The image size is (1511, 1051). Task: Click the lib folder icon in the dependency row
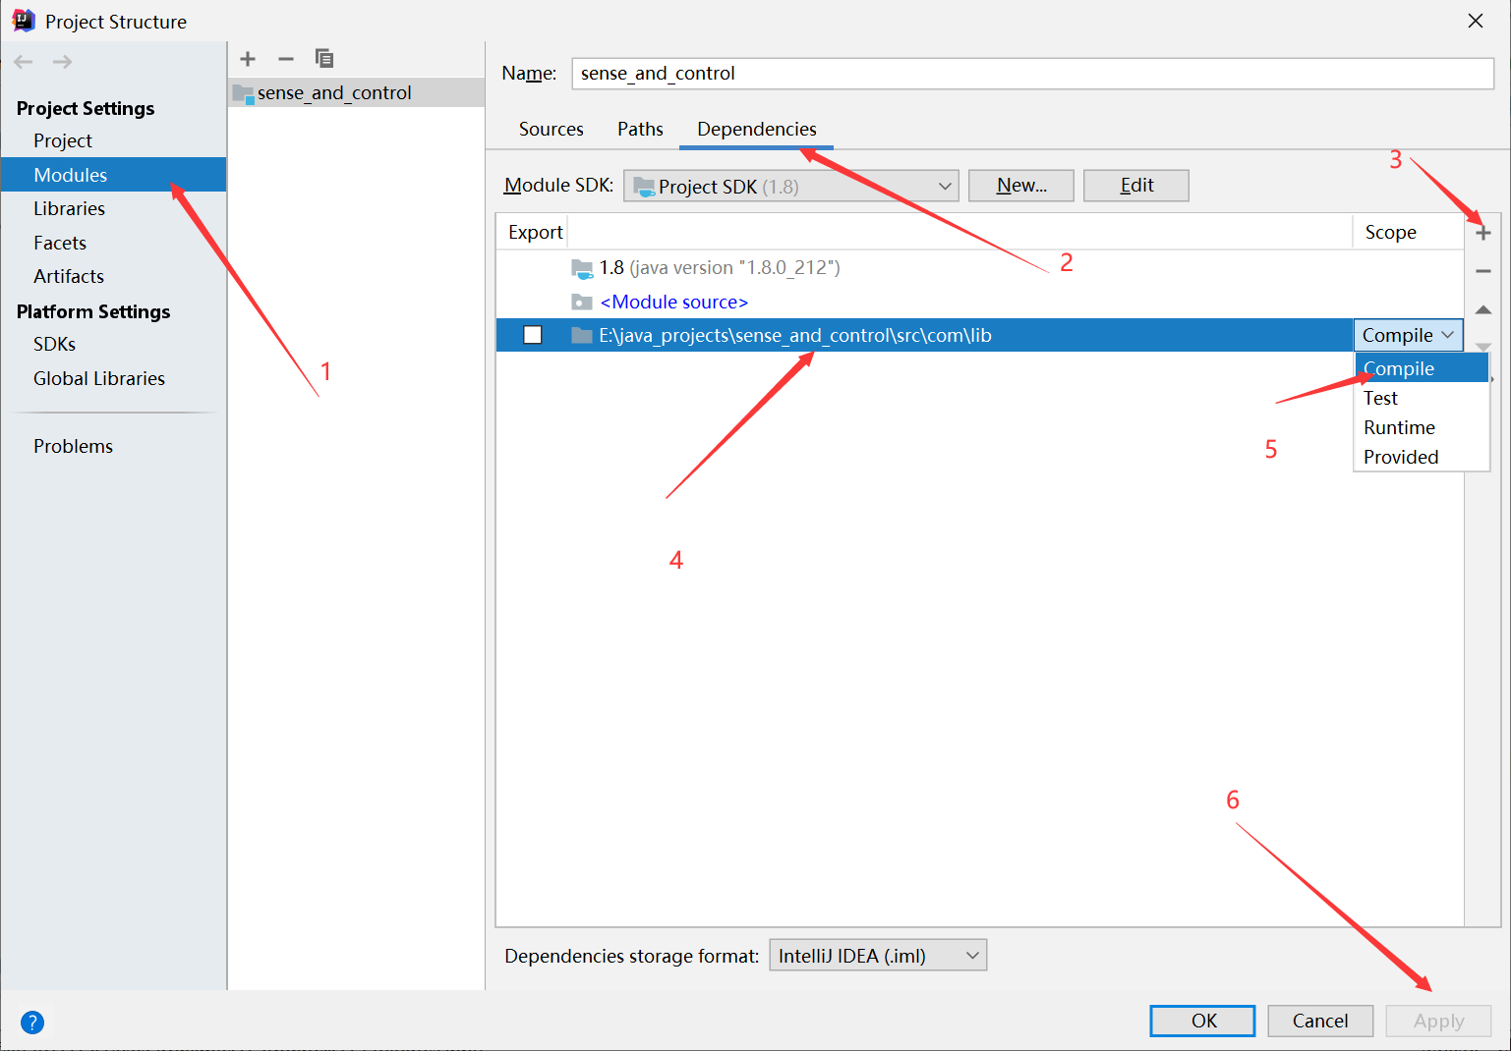(x=582, y=336)
